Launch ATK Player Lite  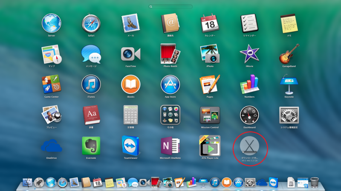click(210, 146)
